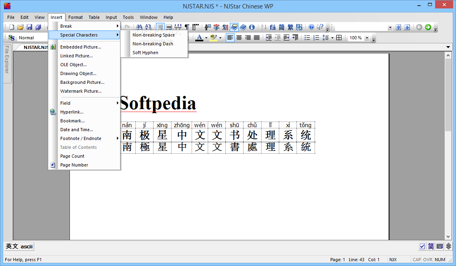
Task: Activate the What's This pointer help icon
Action: coord(320,27)
